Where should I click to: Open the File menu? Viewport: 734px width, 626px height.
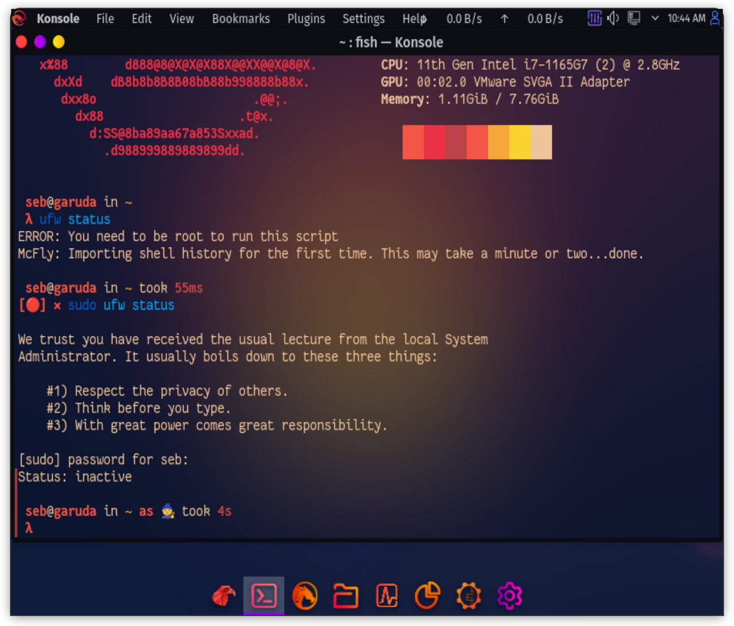tap(105, 19)
